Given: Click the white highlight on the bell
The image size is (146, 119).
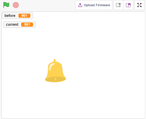Looking at the screenshot, I should 51,66.
